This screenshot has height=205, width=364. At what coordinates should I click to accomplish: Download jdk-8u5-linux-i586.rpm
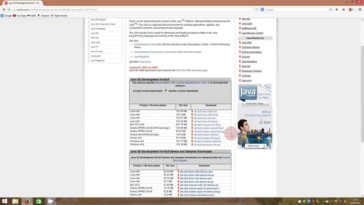tap(205, 112)
